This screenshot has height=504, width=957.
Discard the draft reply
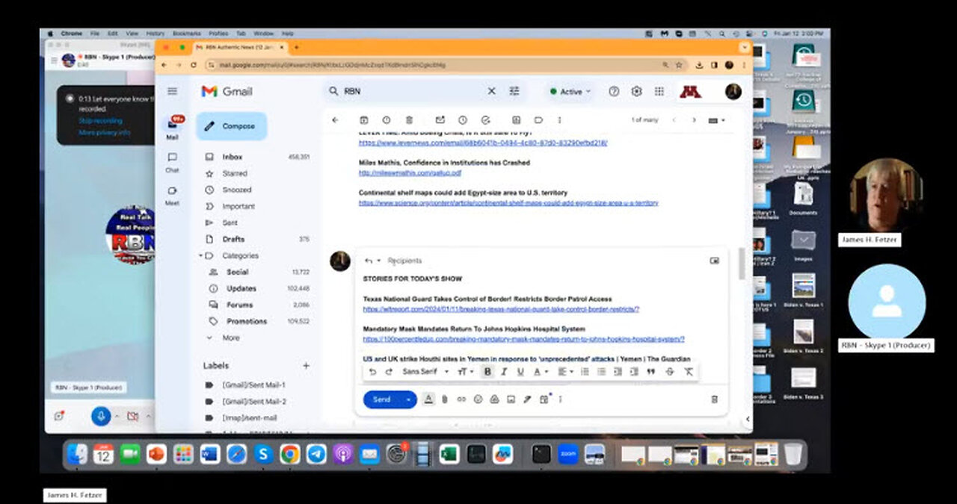(714, 399)
